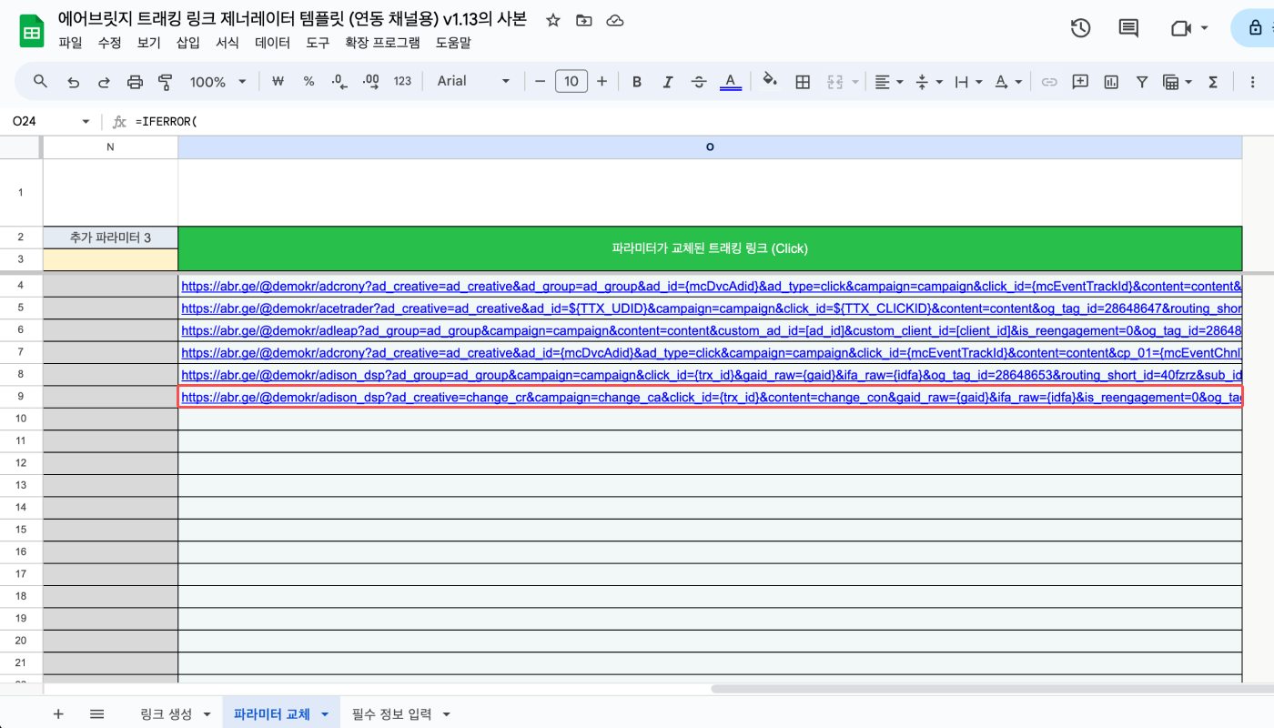Insert a comment from the toolbar

click(1080, 82)
